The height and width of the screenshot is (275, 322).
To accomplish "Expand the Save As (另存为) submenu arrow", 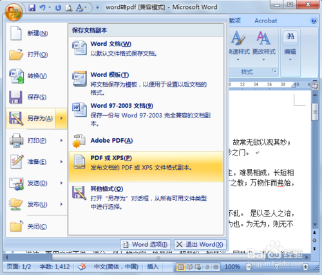I will [x=61, y=118].
